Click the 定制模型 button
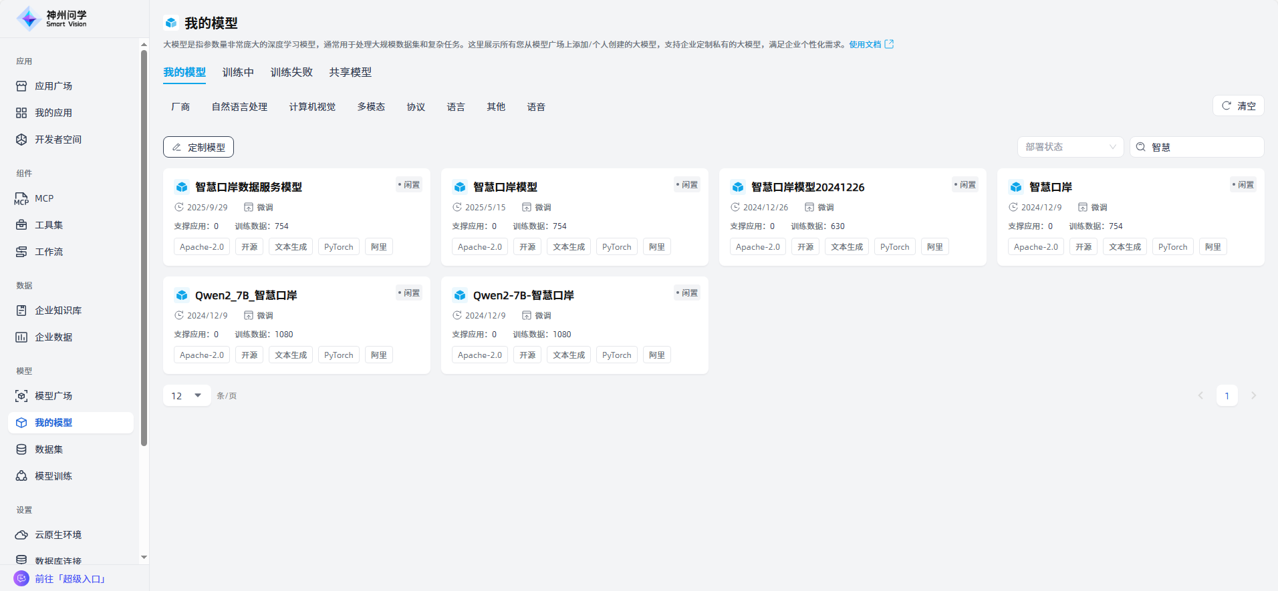 point(199,147)
